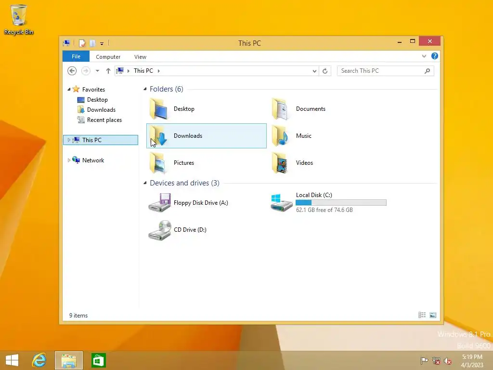Open the recent locations dropdown arrow
Screen dimensions: 493x370
[x=97, y=71]
